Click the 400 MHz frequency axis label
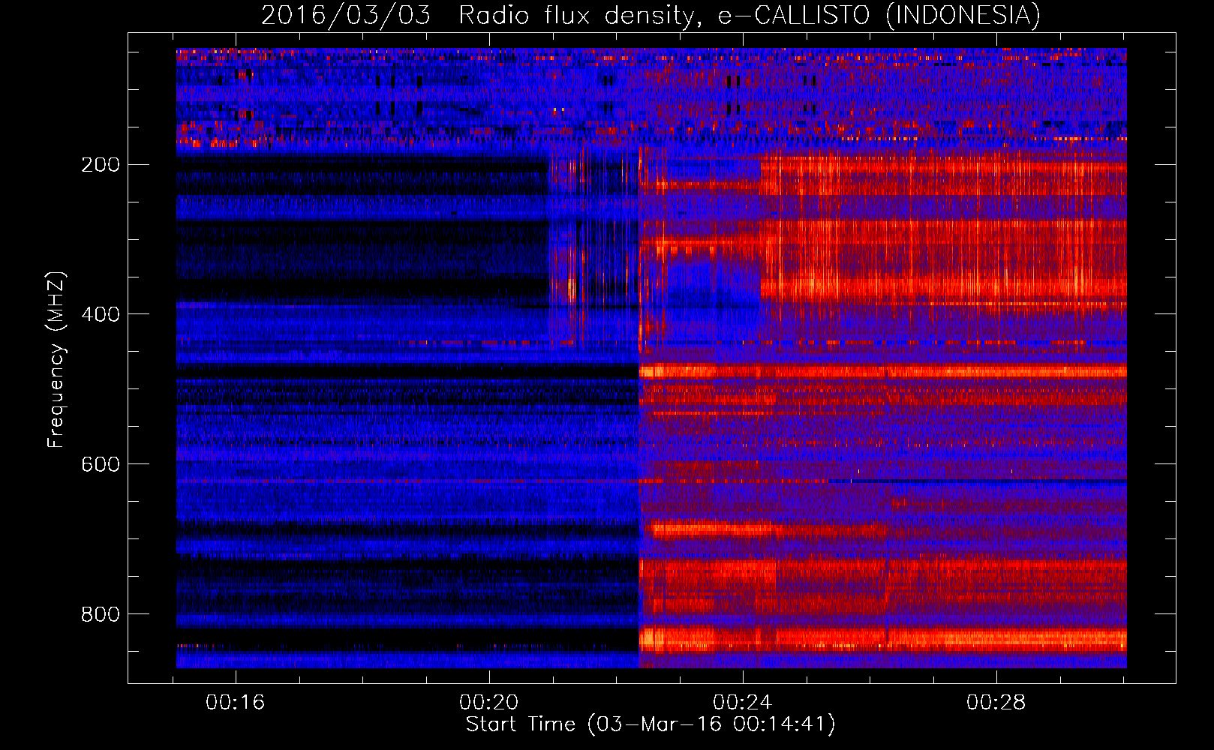The width and height of the screenshot is (1214, 750). [100, 314]
